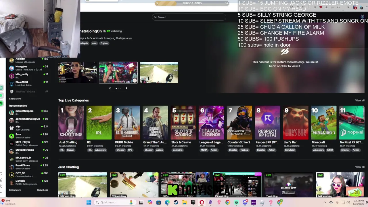Open the IRL category card
Viewport: 368px width, 207px height.
point(99,123)
